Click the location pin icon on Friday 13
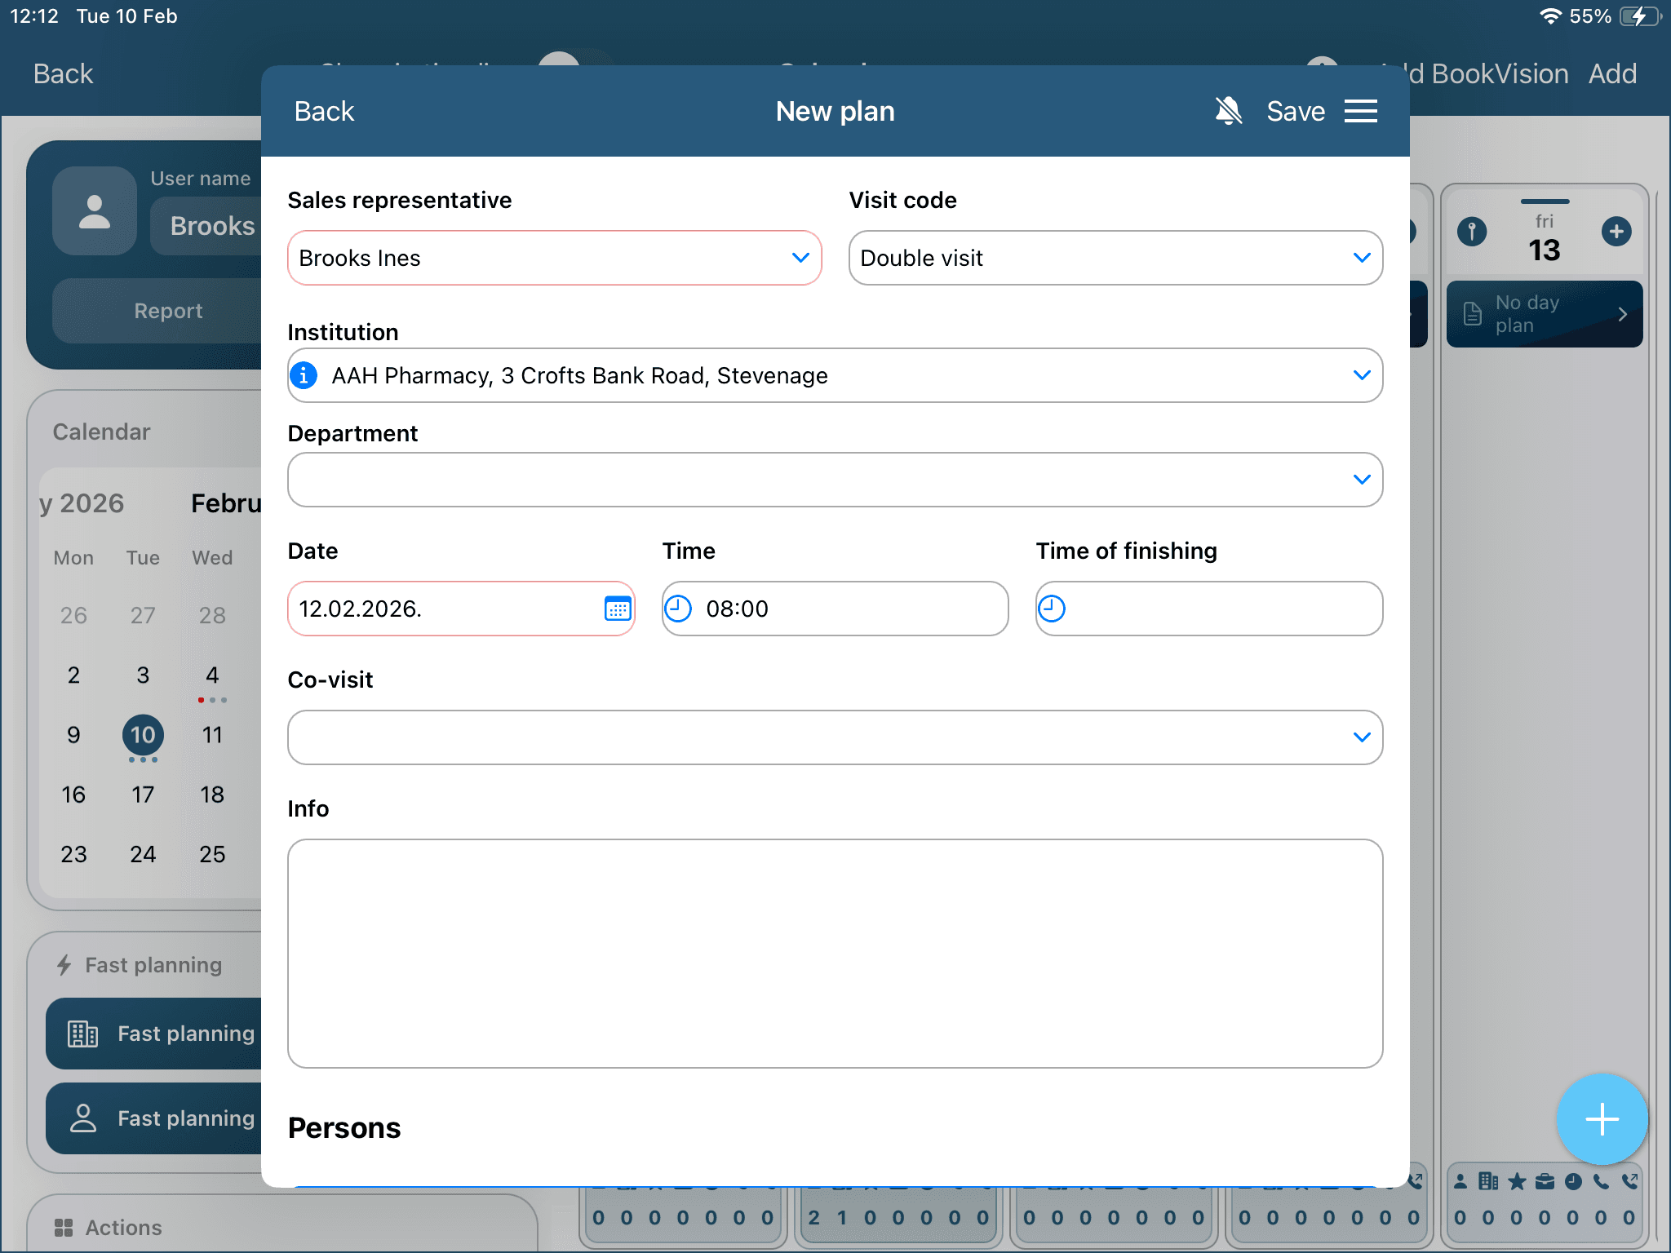This screenshot has width=1671, height=1253. tap(1472, 232)
